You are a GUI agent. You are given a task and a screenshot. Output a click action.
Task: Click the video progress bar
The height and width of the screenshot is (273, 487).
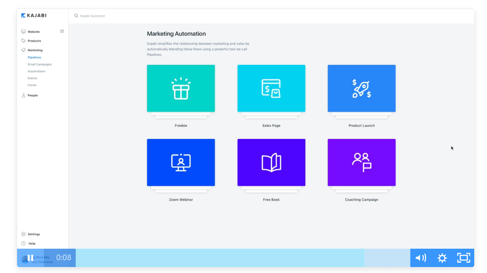pos(243,258)
